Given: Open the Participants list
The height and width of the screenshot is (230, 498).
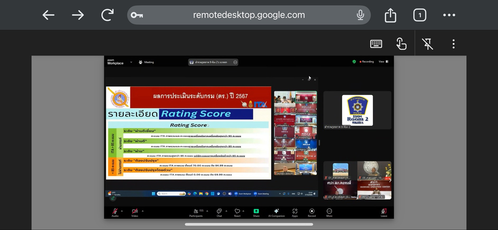Looking at the screenshot, I should click(196, 212).
